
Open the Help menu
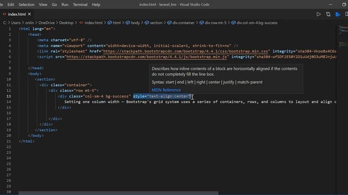point(96,4)
